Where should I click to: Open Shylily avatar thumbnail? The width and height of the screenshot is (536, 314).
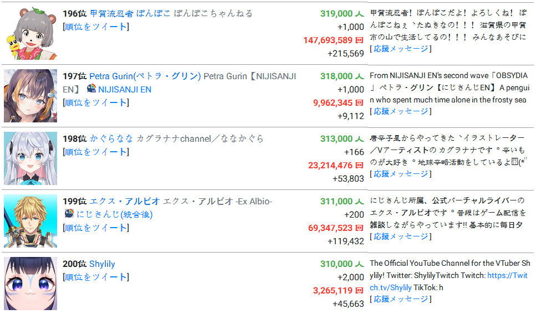pos(30,283)
